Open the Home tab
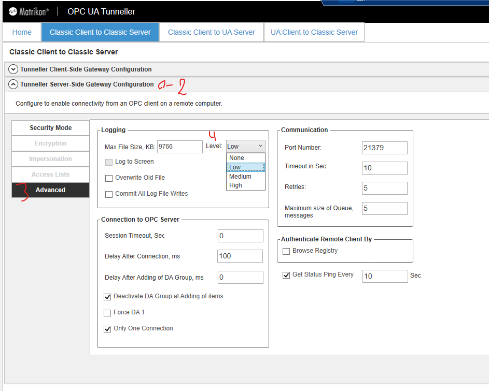The width and height of the screenshot is (489, 391). coord(22,32)
